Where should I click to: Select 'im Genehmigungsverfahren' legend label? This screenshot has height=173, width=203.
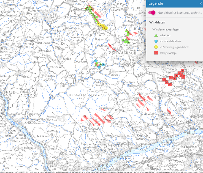coord(174,47)
